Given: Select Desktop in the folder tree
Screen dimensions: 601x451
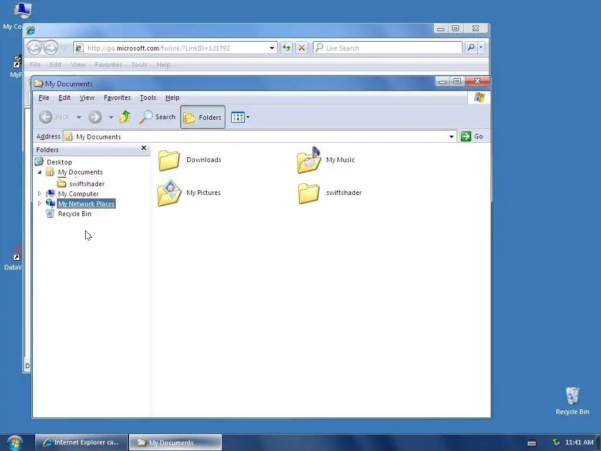Looking at the screenshot, I should click(59, 162).
